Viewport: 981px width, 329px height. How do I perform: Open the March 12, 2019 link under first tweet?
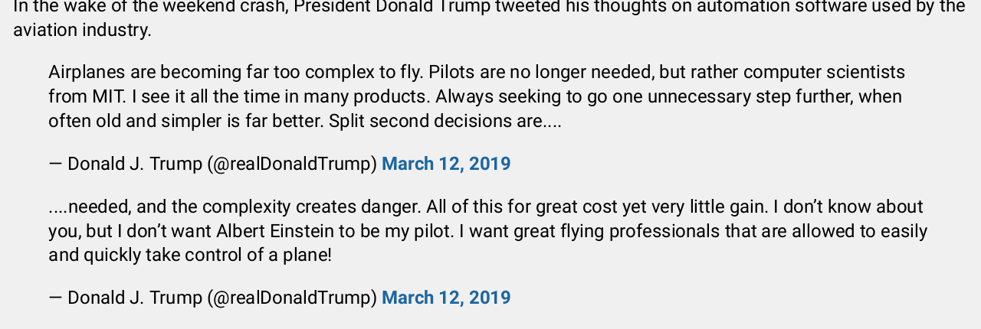446,164
